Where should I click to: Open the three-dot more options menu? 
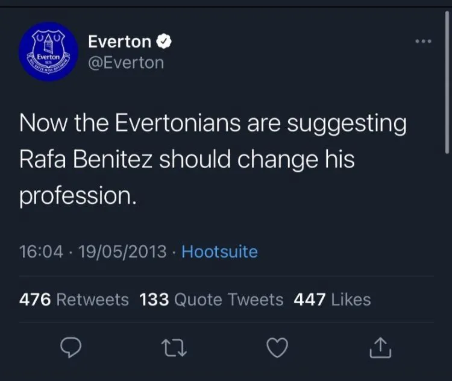(x=424, y=42)
